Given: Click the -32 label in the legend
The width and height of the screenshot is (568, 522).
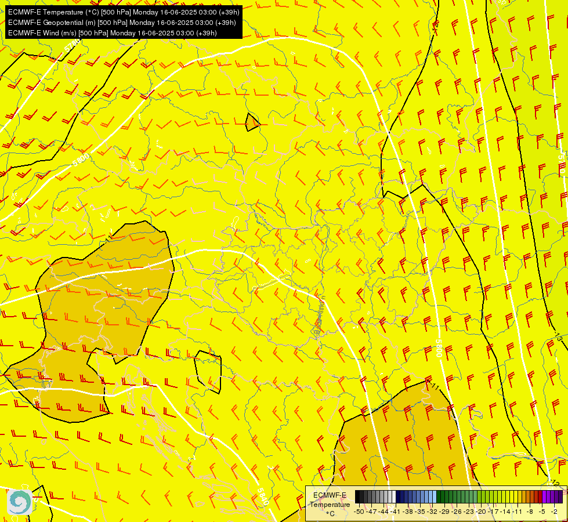Looking at the screenshot, I should point(432,512).
